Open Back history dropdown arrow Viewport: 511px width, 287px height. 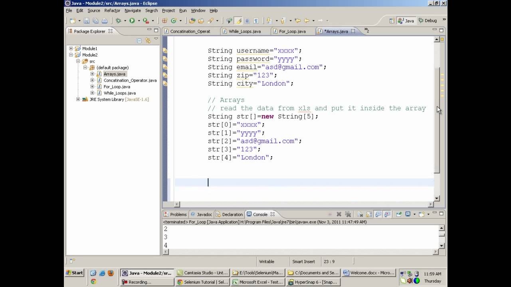313,21
